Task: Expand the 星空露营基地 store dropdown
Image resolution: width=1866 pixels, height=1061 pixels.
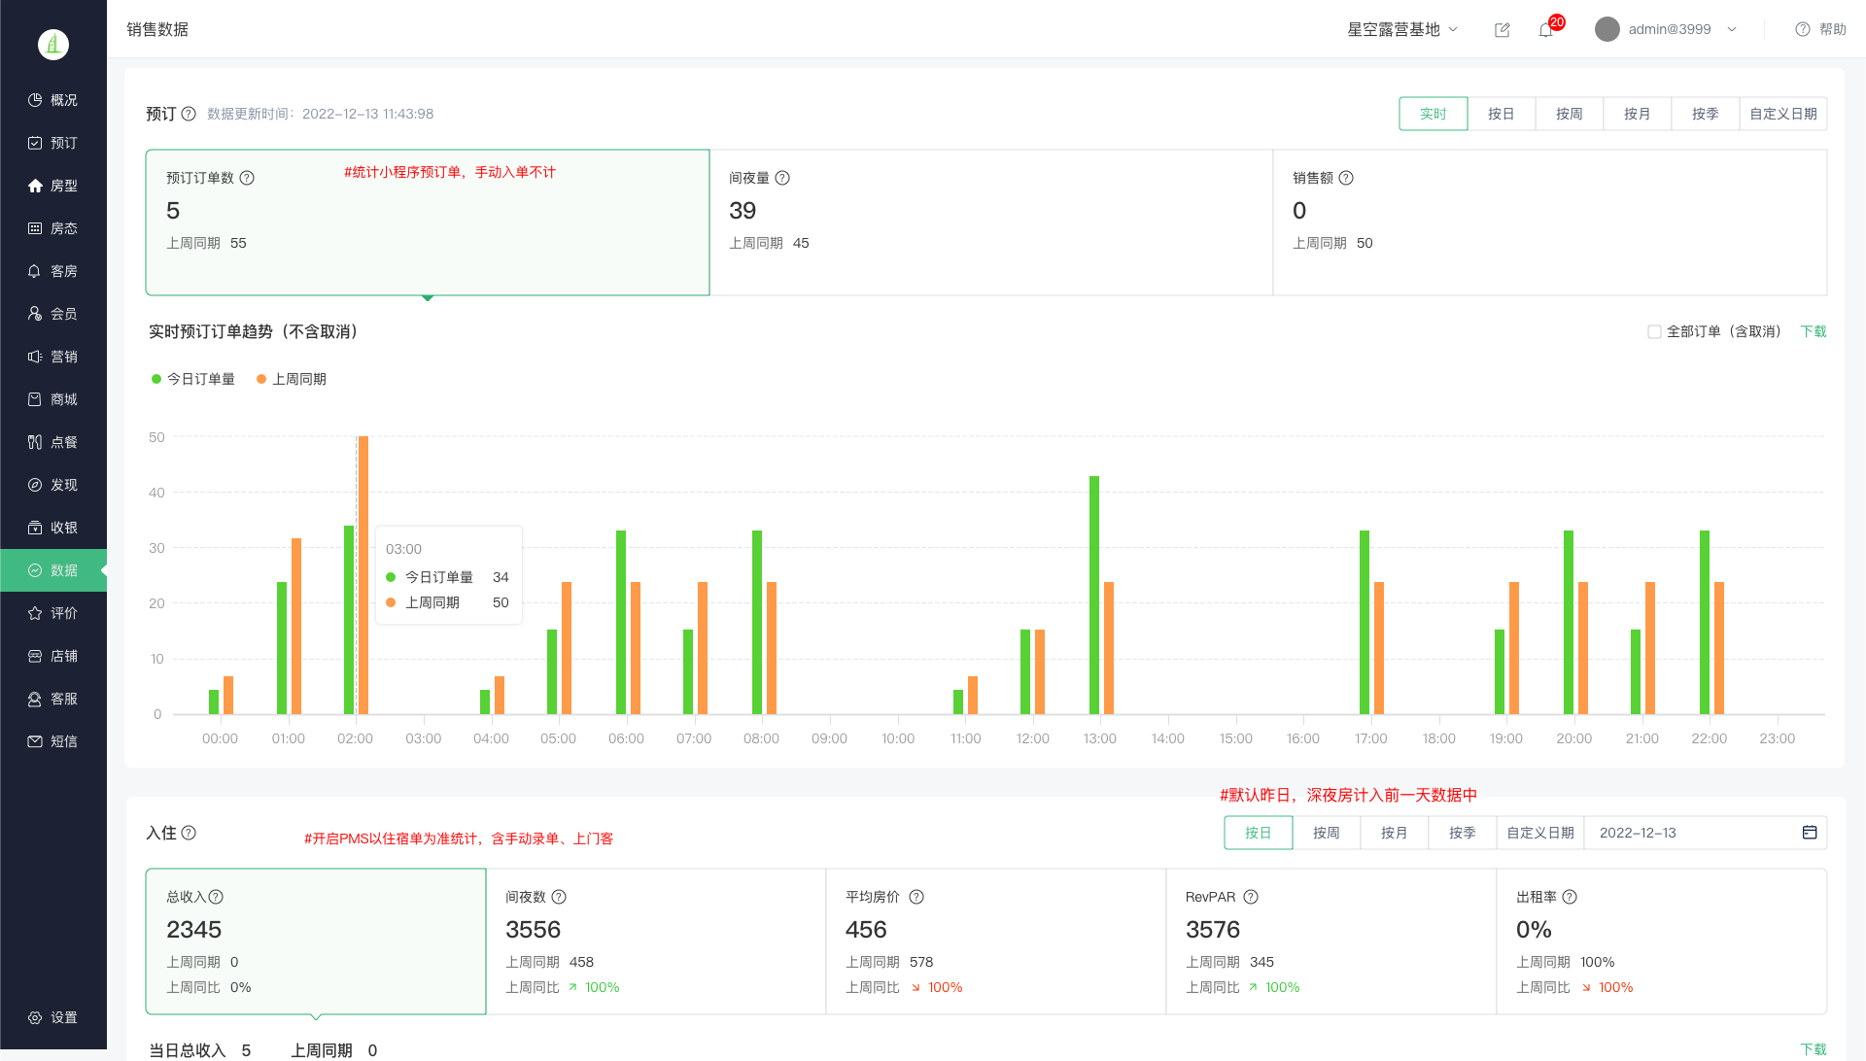Action: (x=1402, y=29)
